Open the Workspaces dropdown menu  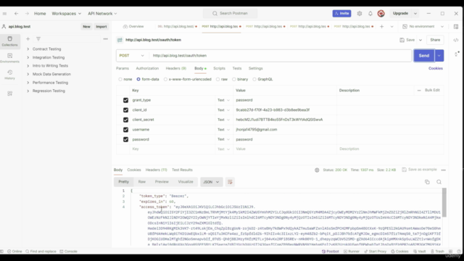click(x=66, y=14)
